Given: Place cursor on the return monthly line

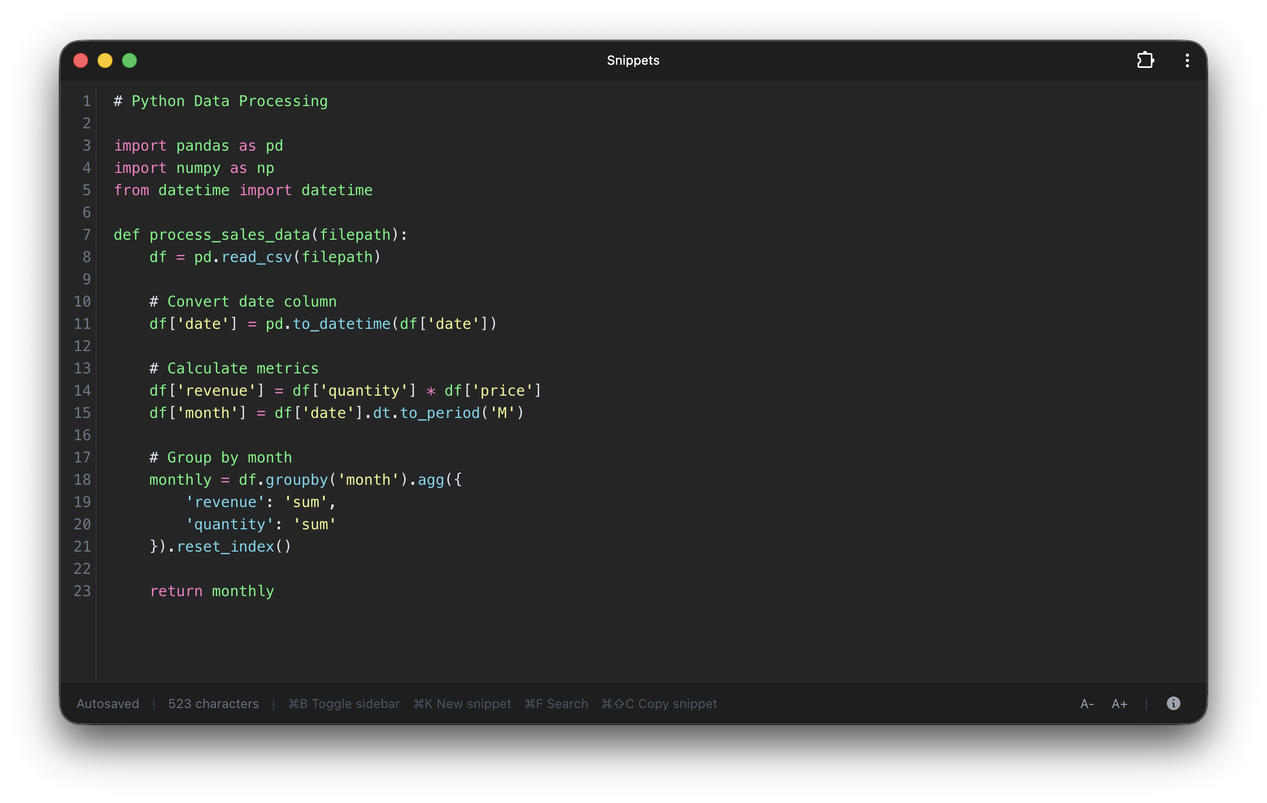Looking at the screenshot, I should click(x=212, y=591).
